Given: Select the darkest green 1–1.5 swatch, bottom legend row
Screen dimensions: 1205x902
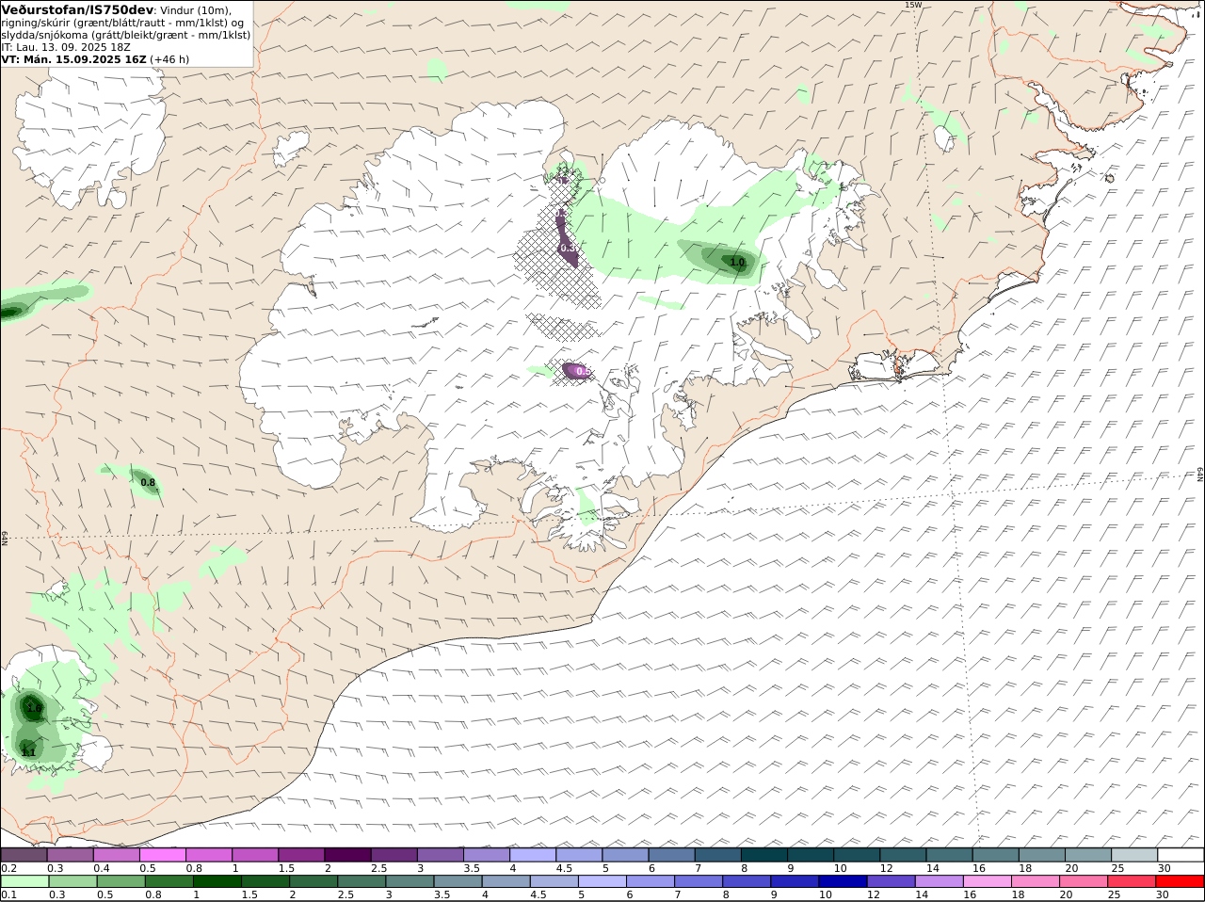Looking at the screenshot, I should click(217, 882).
